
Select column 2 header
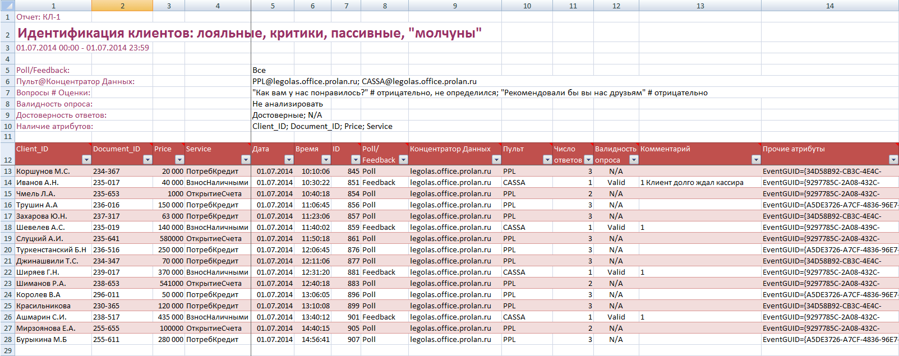pos(122,6)
